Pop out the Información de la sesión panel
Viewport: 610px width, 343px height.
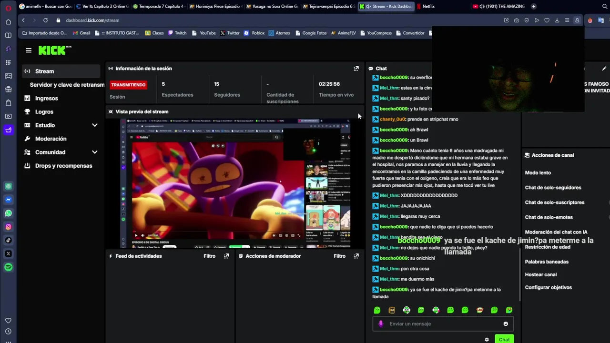[x=356, y=69]
